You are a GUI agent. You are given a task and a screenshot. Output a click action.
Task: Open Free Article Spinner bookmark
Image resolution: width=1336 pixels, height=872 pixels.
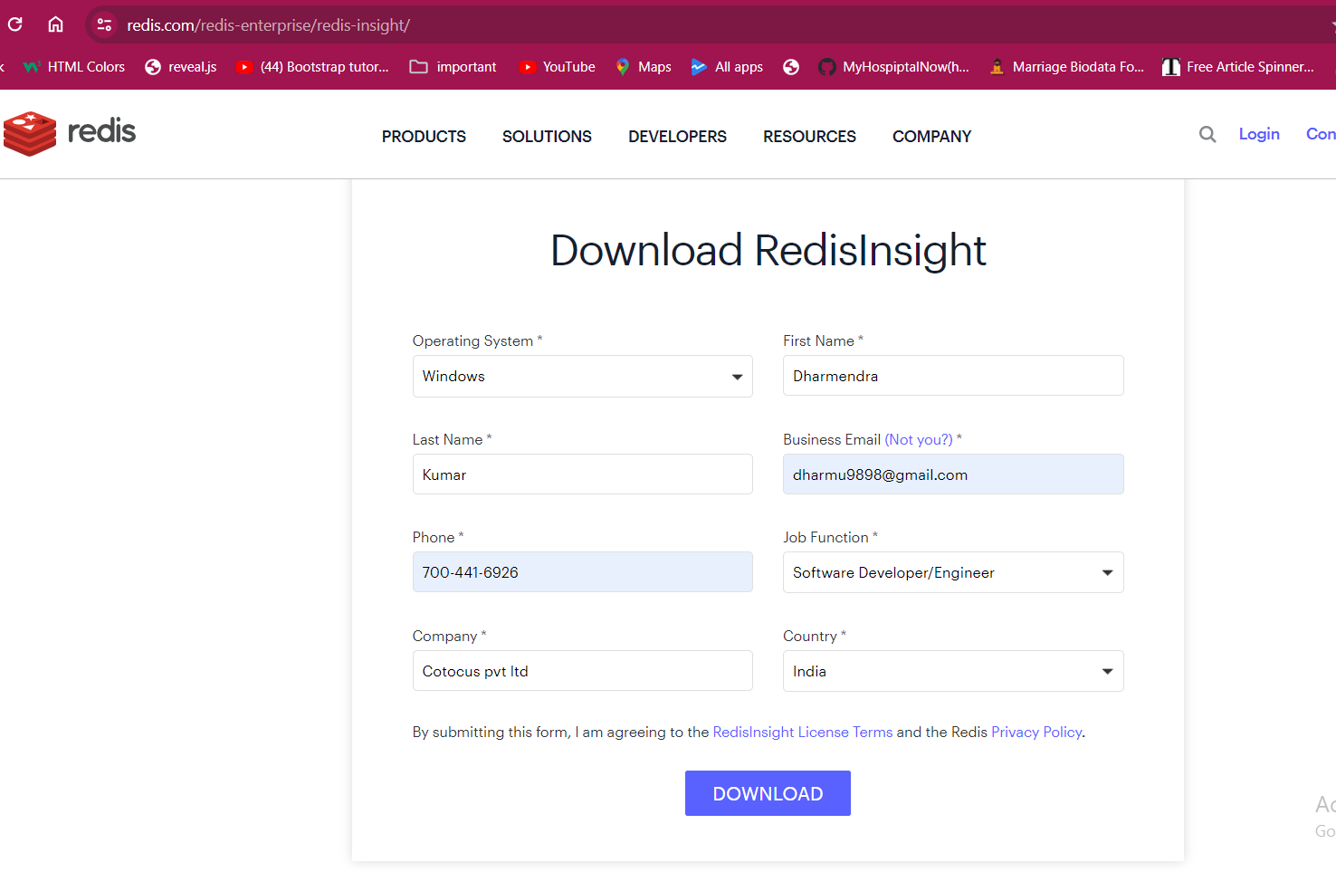click(x=1238, y=67)
